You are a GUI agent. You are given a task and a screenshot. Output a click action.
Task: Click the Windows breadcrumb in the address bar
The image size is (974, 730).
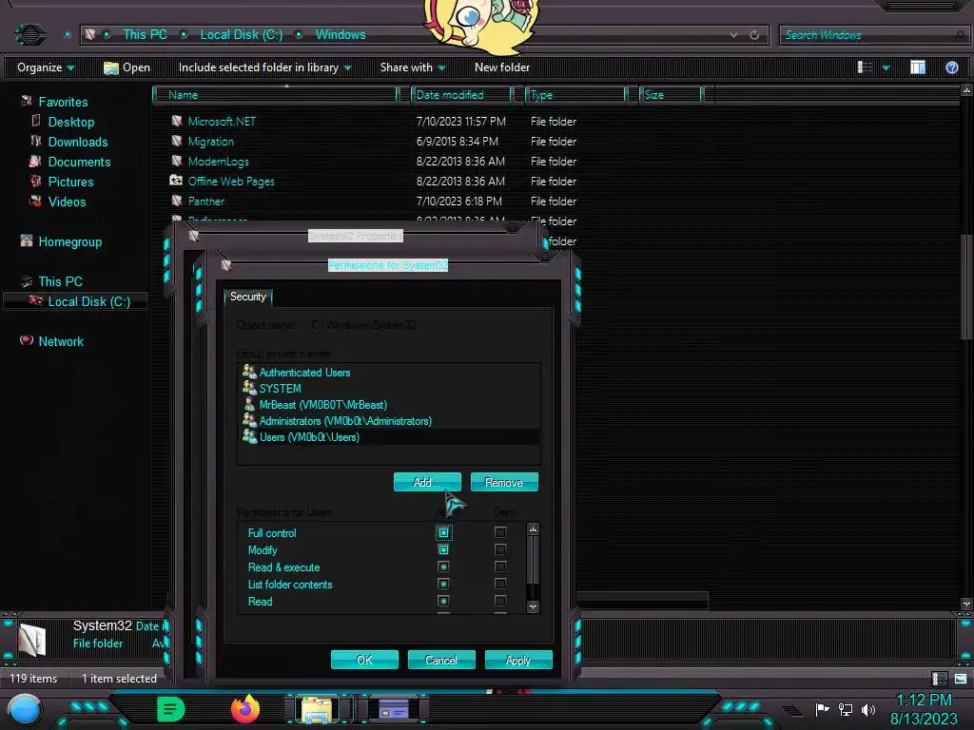tap(341, 35)
